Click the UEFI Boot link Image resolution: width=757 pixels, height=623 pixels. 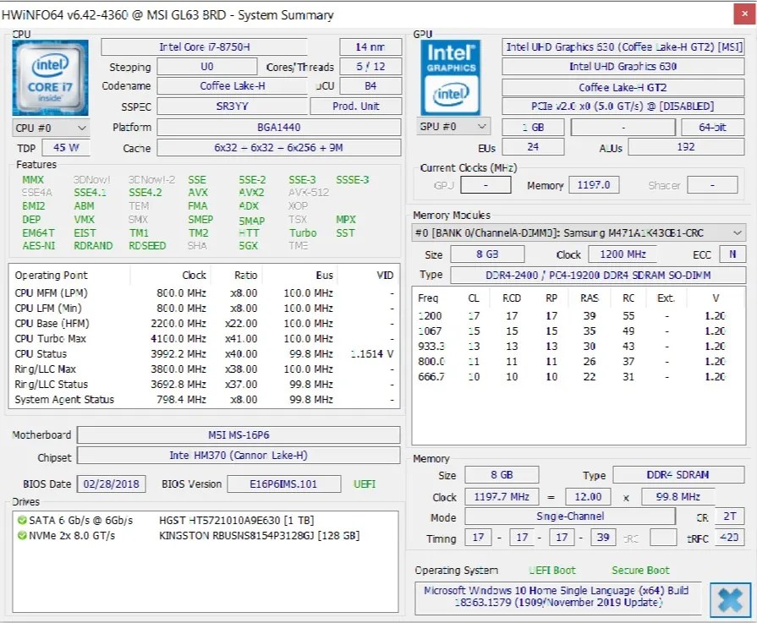click(x=551, y=570)
